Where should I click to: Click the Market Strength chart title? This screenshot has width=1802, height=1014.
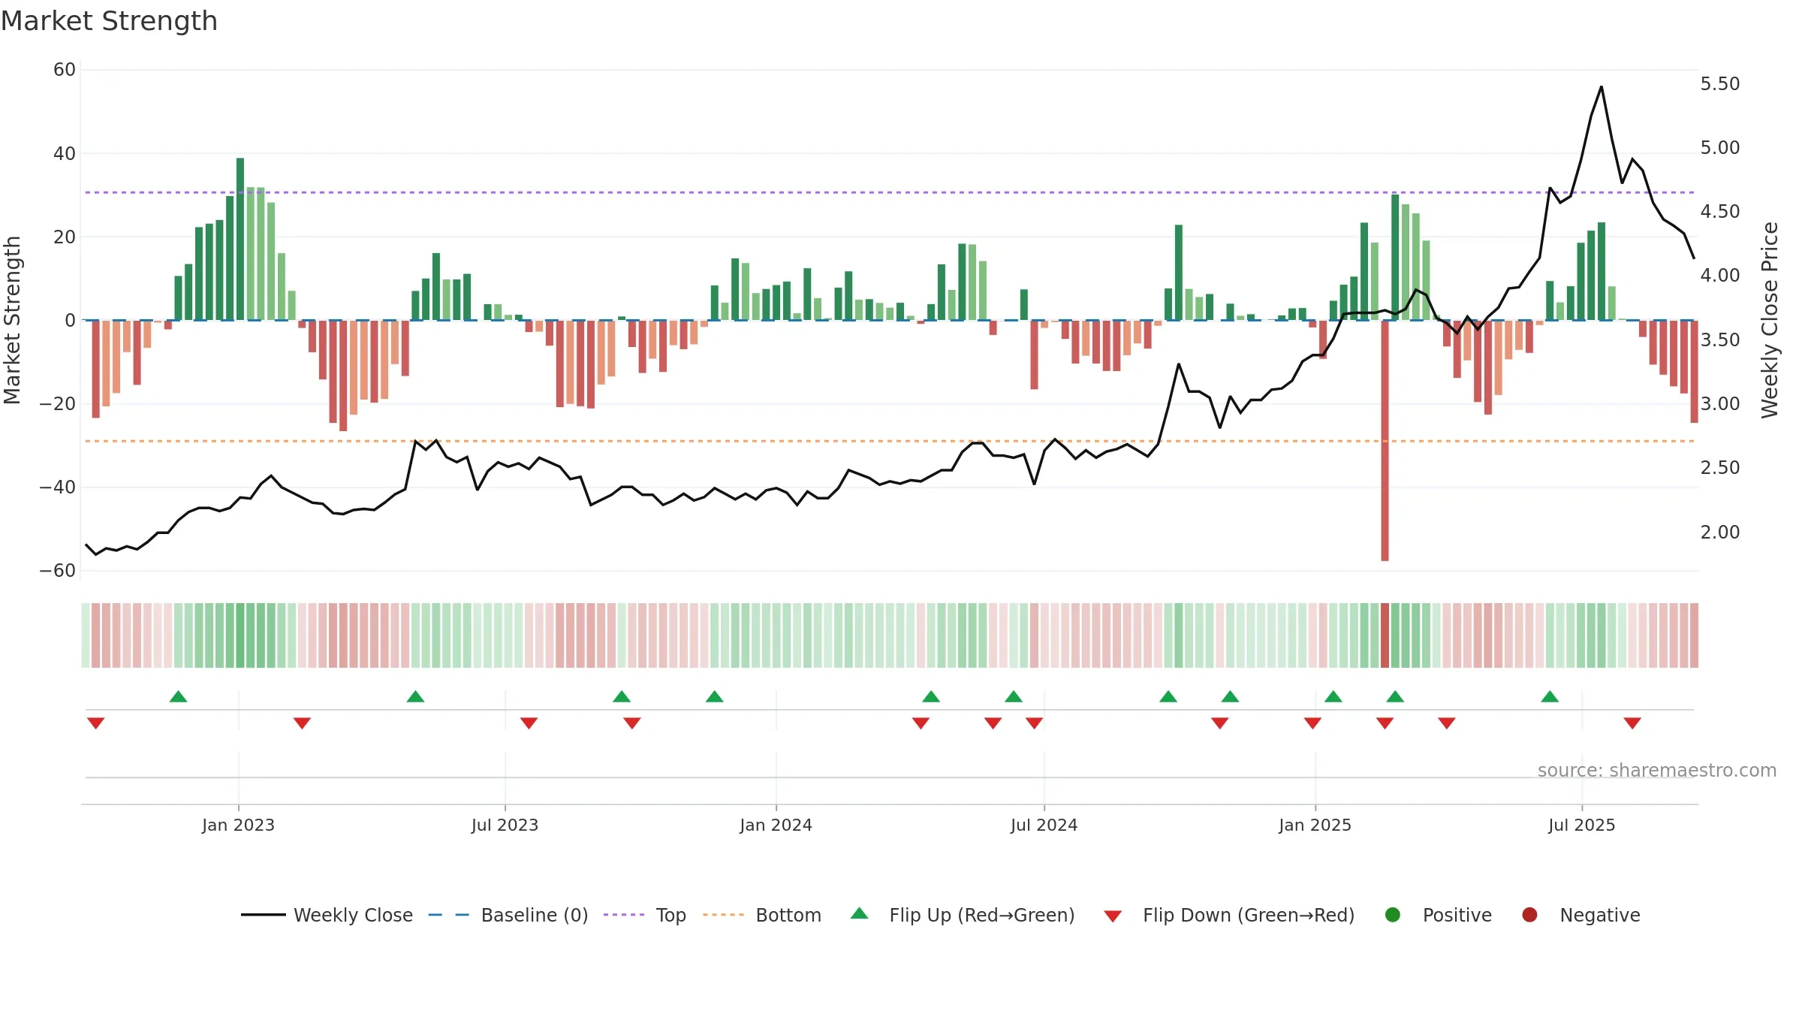coord(109,21)
